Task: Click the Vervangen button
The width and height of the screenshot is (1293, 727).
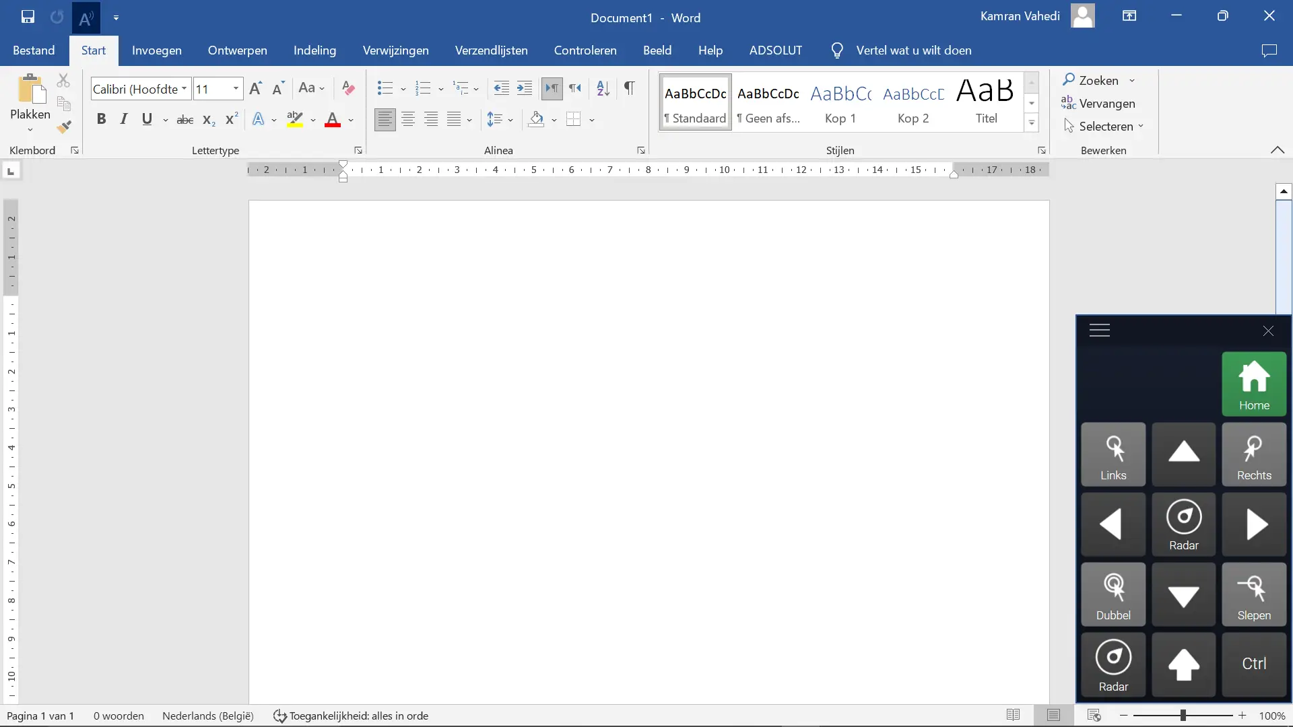Action: tap(1098, 104)
